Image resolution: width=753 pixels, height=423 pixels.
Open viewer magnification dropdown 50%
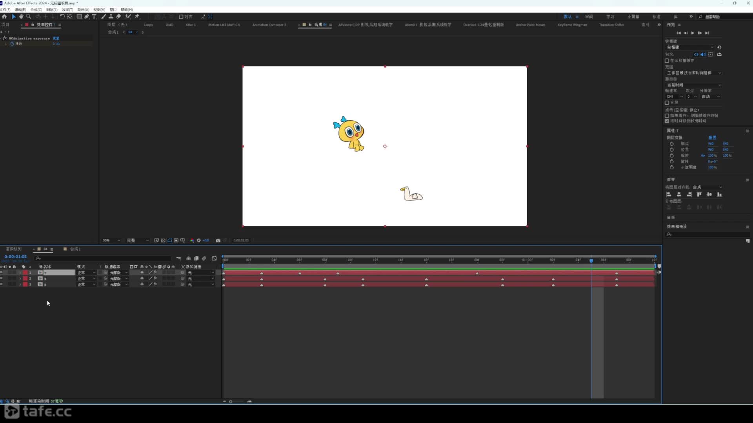tap(111, 240)
